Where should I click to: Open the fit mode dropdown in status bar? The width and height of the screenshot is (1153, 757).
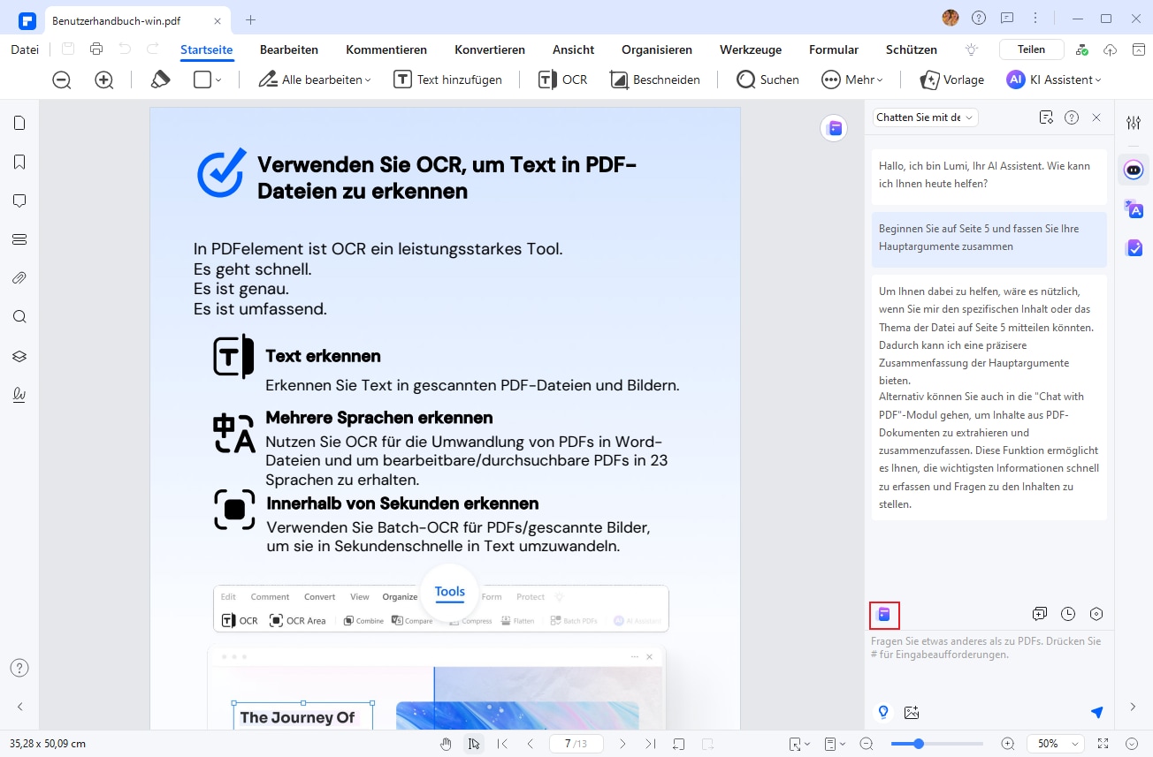pyautogui.click(x=799, y=744)
